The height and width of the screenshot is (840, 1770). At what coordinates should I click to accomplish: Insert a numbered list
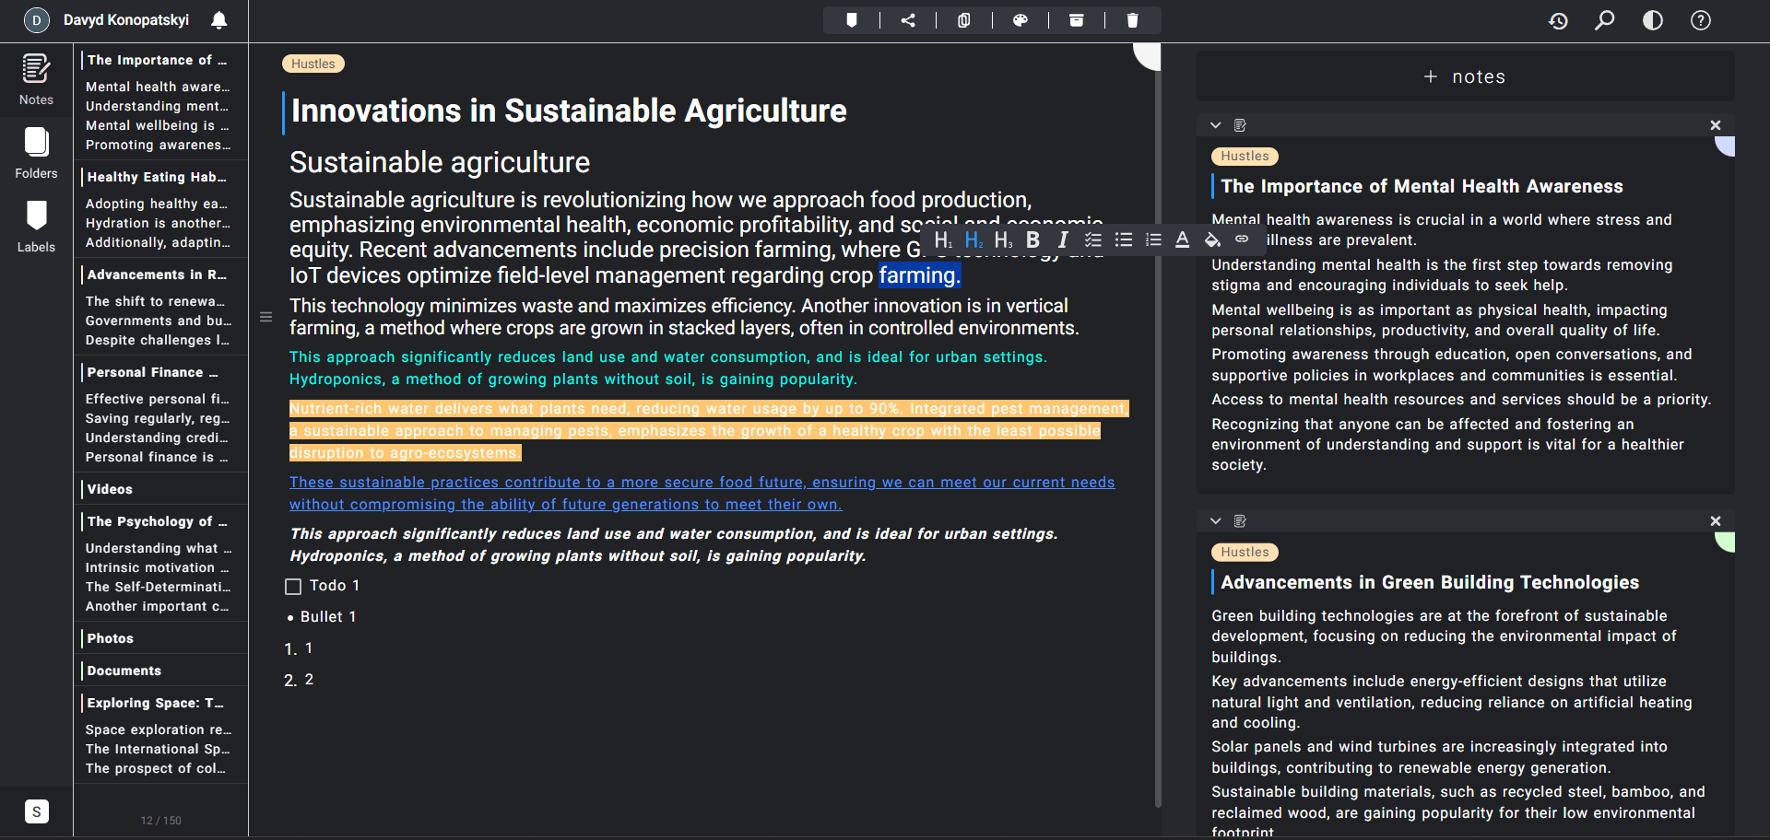1153,240
